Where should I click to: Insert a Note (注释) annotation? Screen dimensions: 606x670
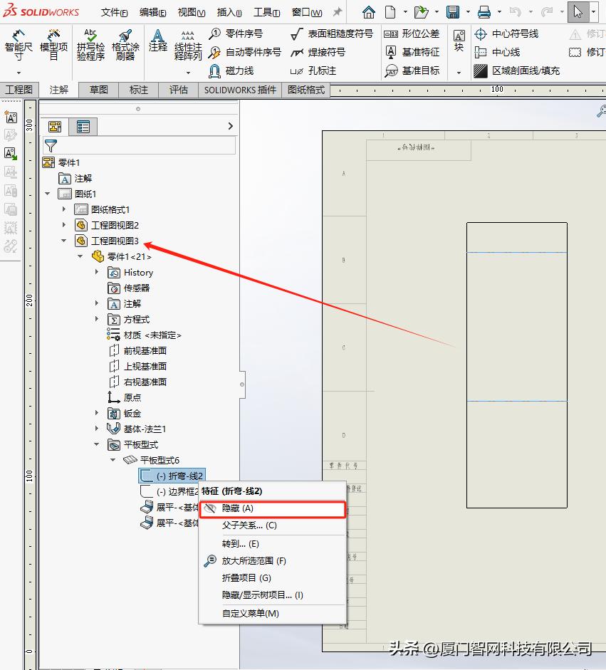[157, 41]
